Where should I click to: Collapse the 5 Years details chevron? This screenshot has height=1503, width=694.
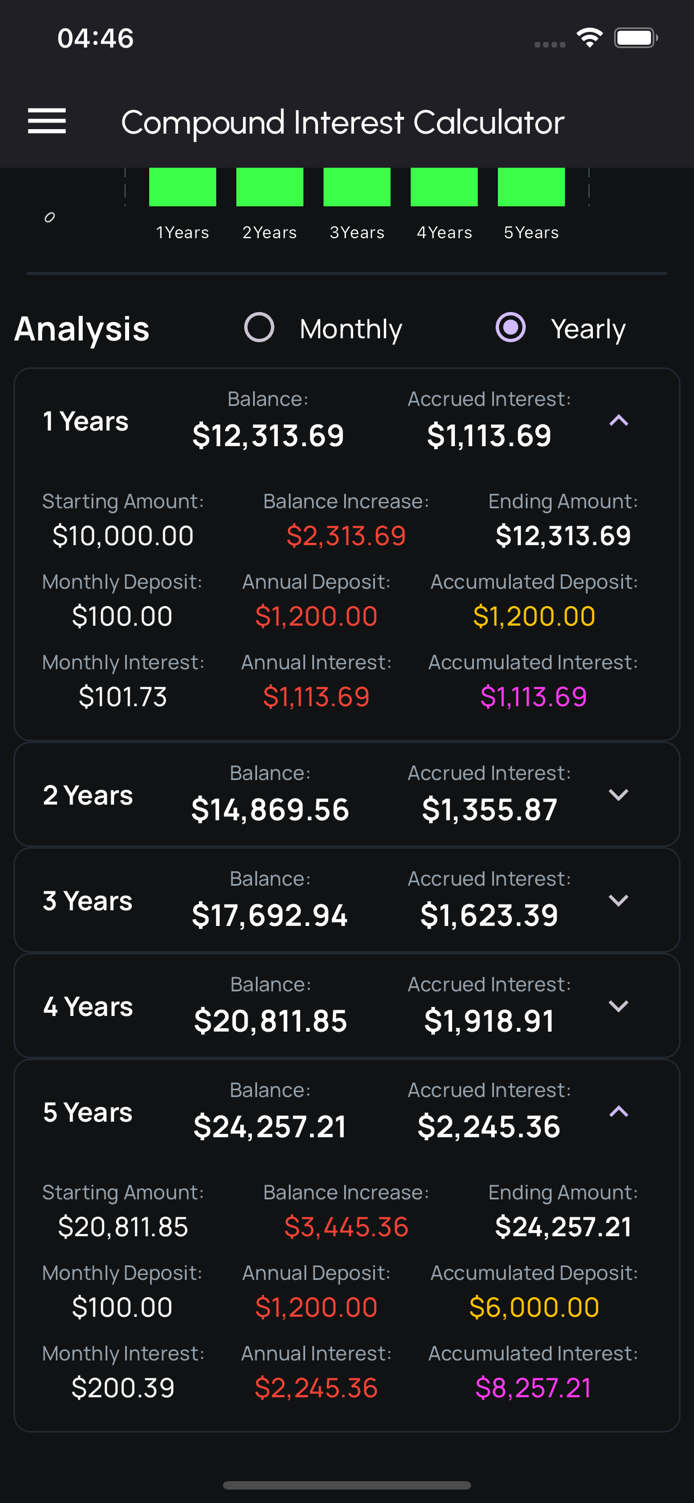click(x=618, y=1112)
